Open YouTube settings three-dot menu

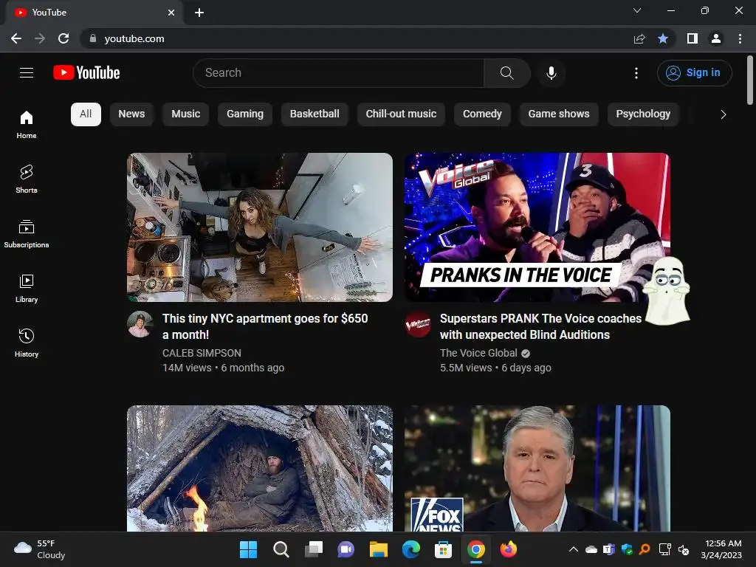click(636, 73)
